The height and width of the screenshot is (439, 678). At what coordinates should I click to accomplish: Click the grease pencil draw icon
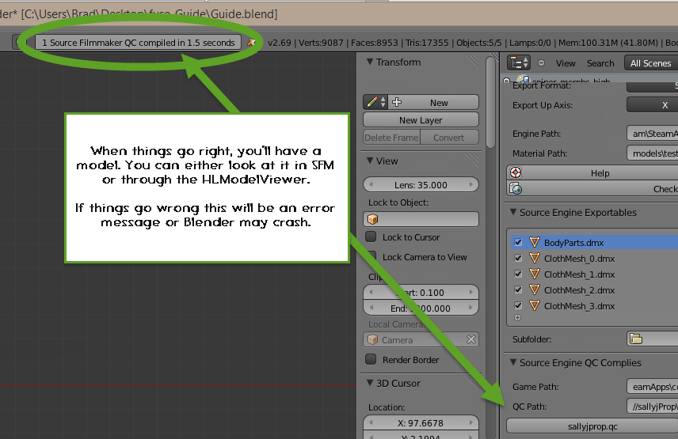pos(371,102)
